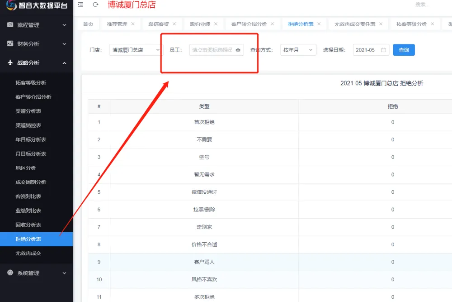The height and width of the screenshot is (302, 452).
Task: Click the chart icon beside 财务分析
Action: click(10, 44)
